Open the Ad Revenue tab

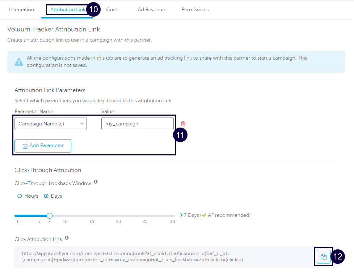[151, 9]
